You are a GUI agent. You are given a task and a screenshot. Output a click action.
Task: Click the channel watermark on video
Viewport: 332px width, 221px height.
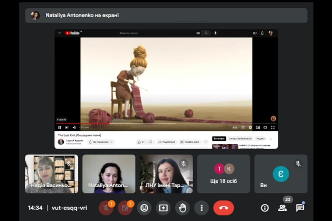pos(273,119)
